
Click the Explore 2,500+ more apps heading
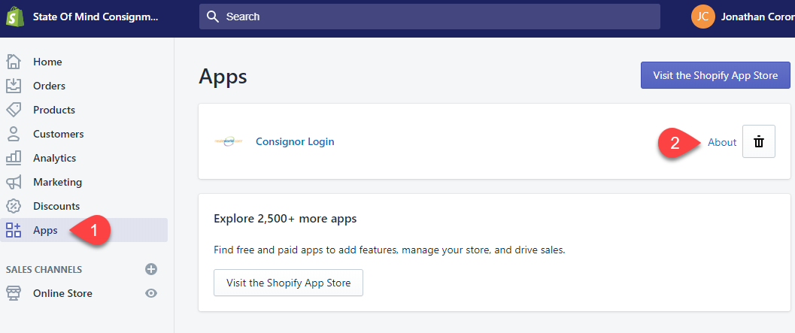click(285, 219)
